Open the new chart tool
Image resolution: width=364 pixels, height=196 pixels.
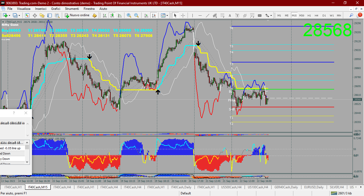(5, 15)
